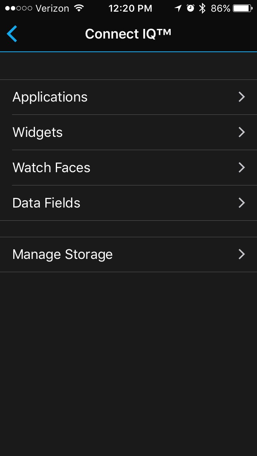Tap the Wi-Fi status icon
Screen dimensions: 257x456
tap(79, 8)
